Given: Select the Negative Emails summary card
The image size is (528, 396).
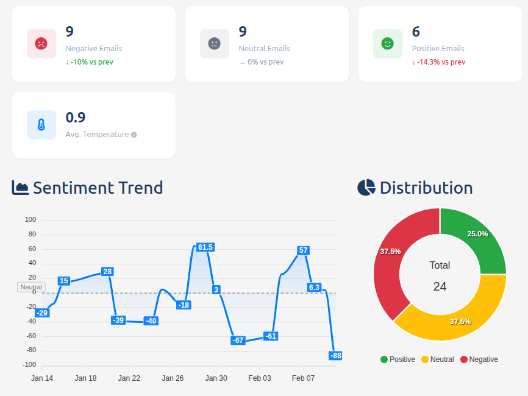Looking at the screenshot, I should (x=93, y=43).
